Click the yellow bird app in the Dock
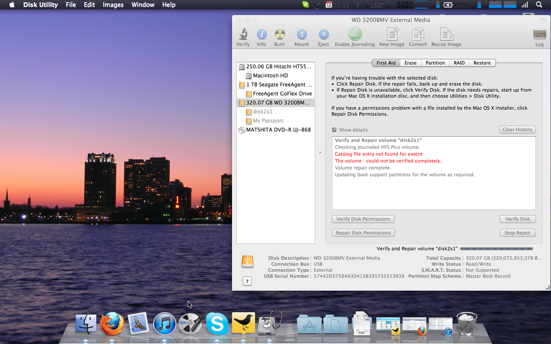The image size is (551, 344). [244, 323]
